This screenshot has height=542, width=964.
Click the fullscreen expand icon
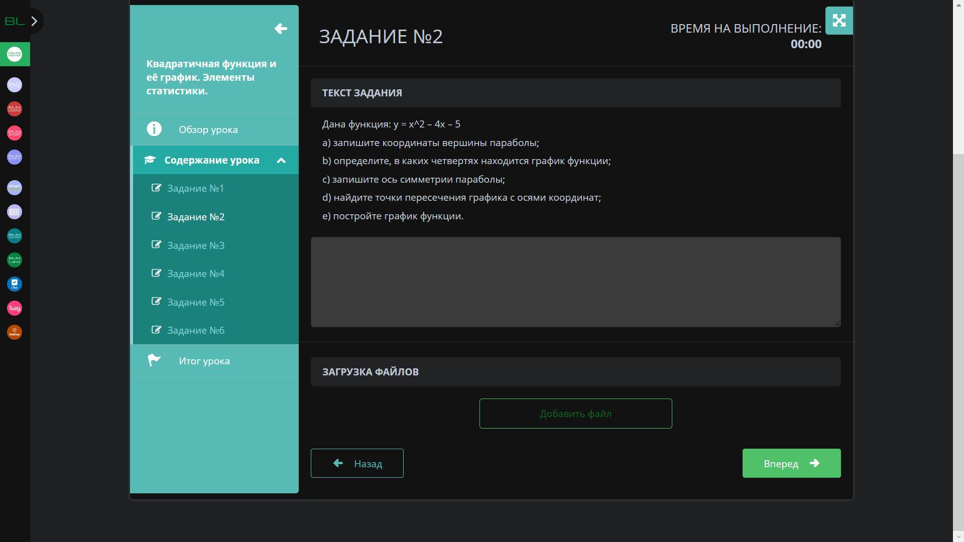839,21
